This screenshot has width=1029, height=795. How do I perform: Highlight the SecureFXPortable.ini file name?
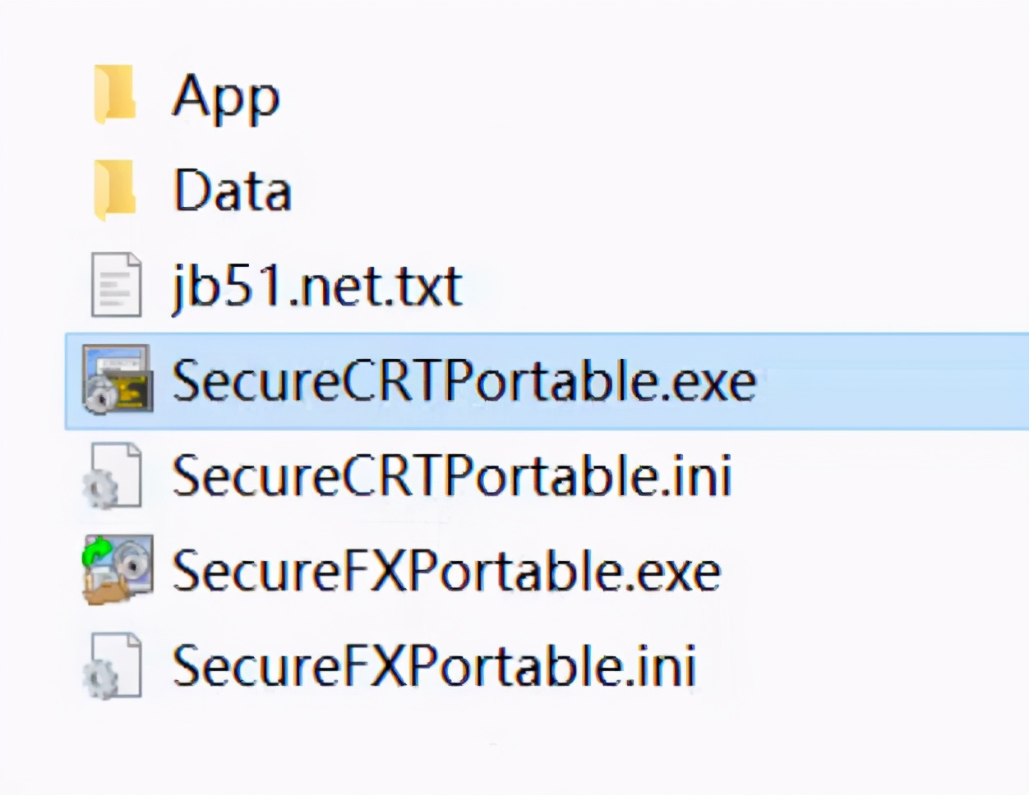point(434,666)
